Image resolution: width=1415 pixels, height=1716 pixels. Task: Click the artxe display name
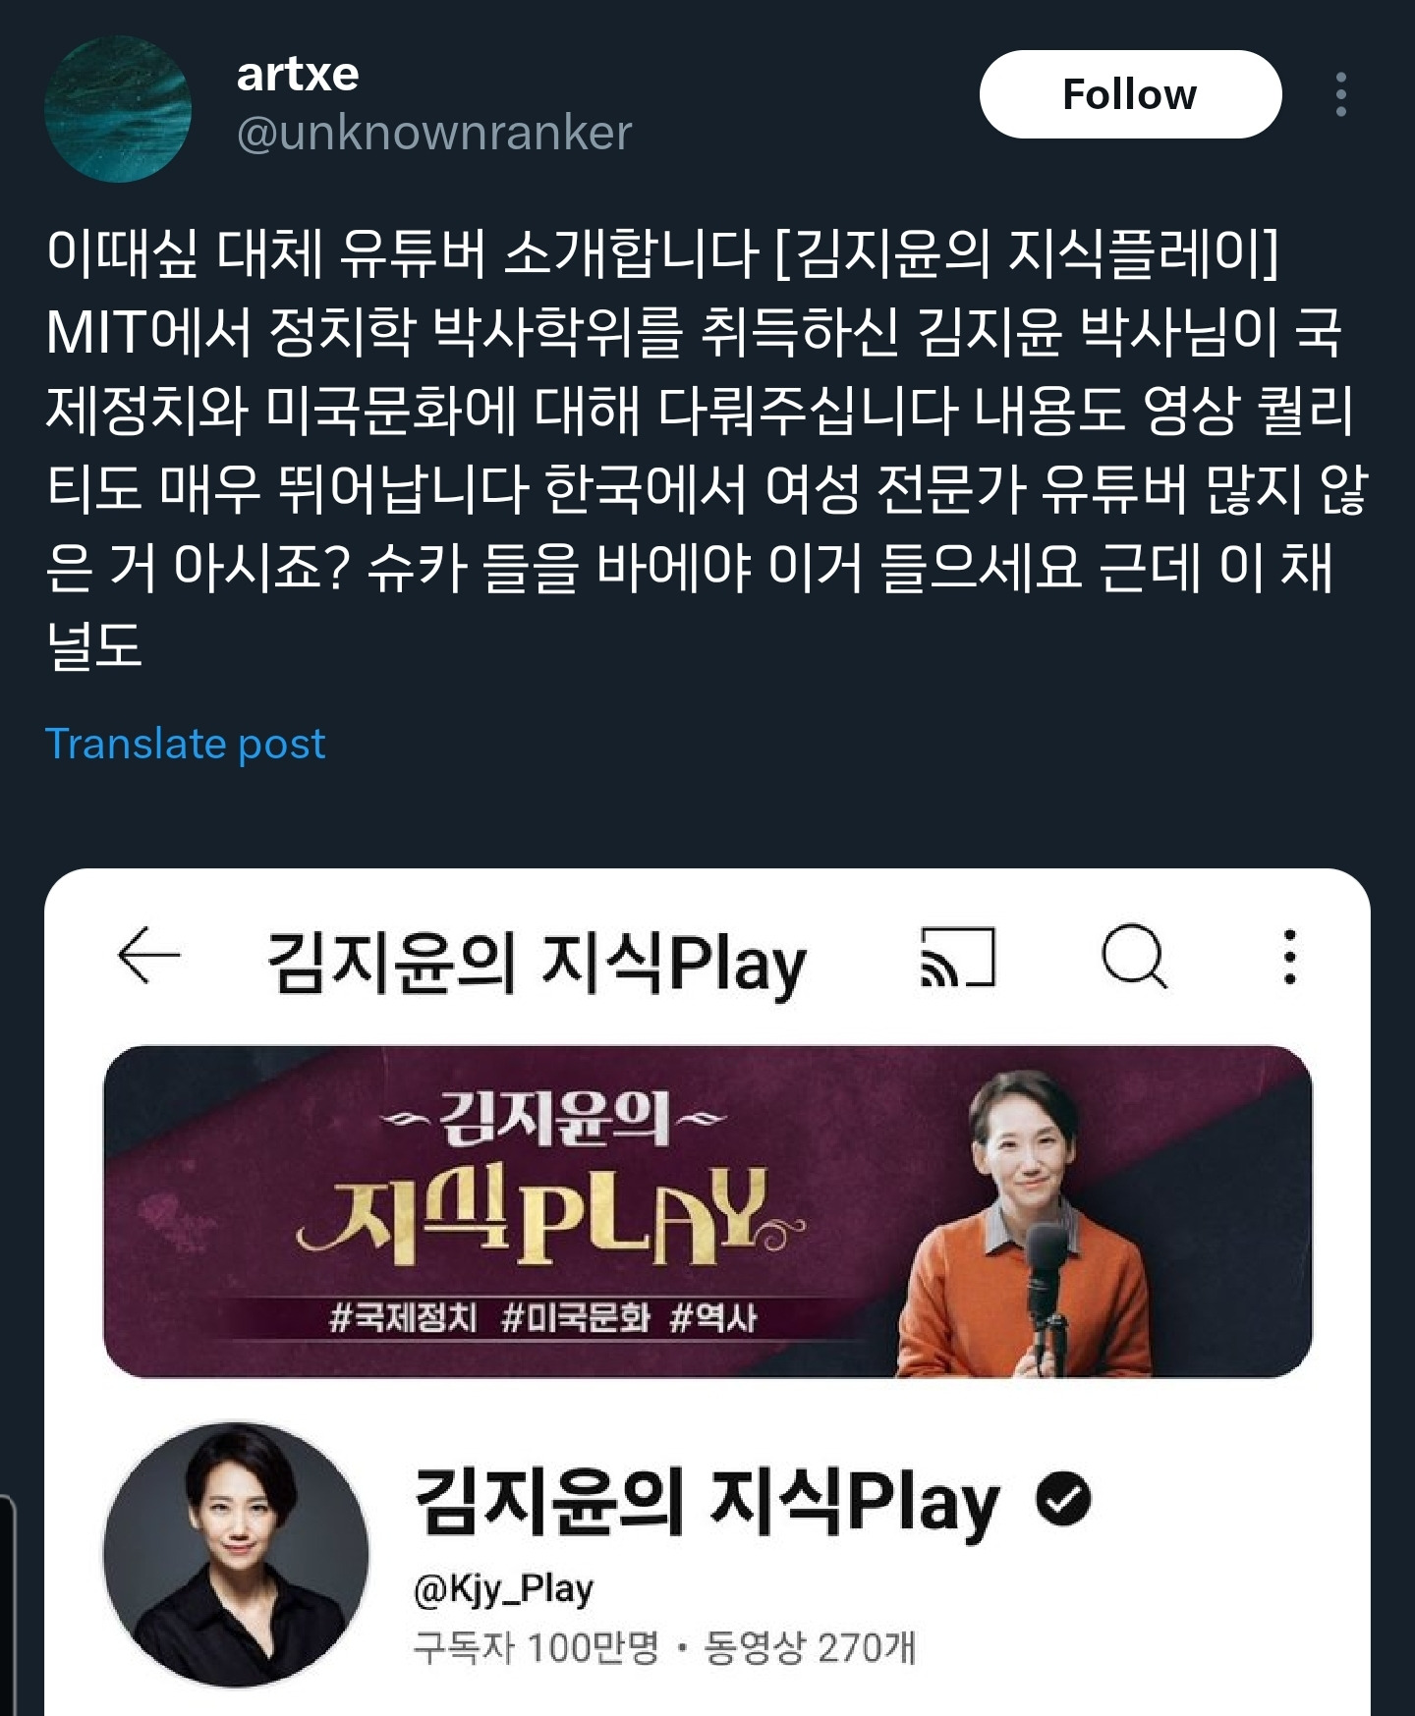point(298,74)
